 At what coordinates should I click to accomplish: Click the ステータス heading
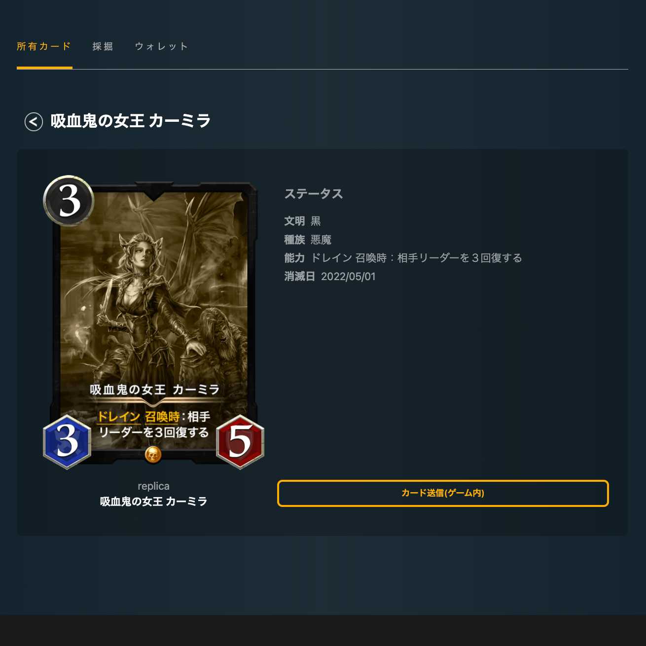point(314,194)
